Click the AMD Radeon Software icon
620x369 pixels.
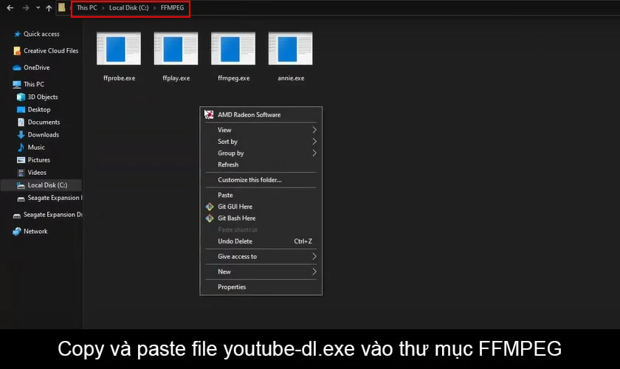pos(209,114)
